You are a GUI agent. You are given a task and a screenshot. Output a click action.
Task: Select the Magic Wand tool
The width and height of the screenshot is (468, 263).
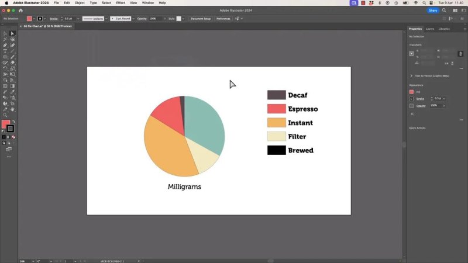5,39
